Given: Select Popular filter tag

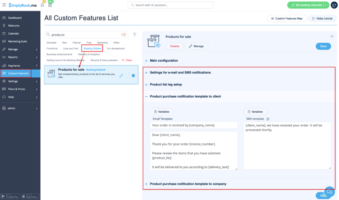Looking at the screenshot, I should click(x=77, y=43).
